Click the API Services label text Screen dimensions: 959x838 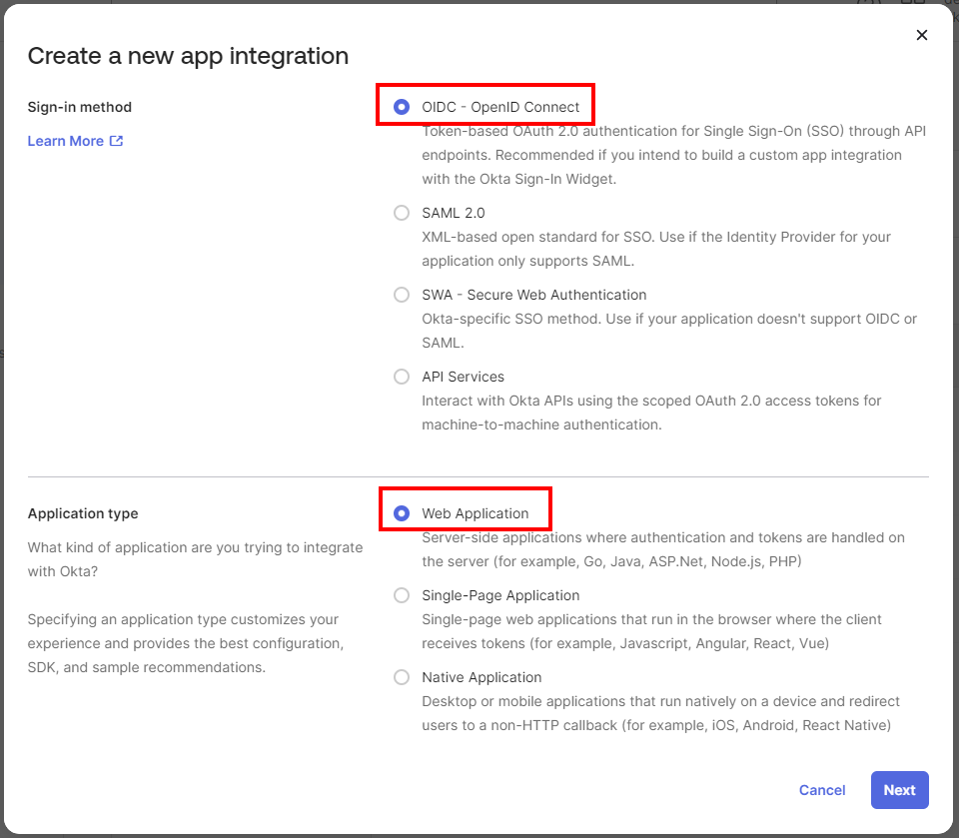click(x=463, y=377)
